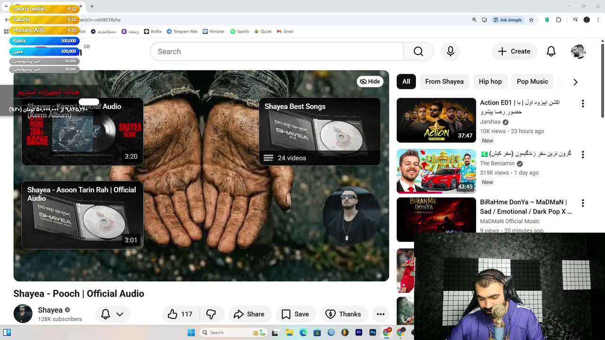Open Spotify bookmark
Image resolution: width=605 pixels, height=340 pixels.
240,31
